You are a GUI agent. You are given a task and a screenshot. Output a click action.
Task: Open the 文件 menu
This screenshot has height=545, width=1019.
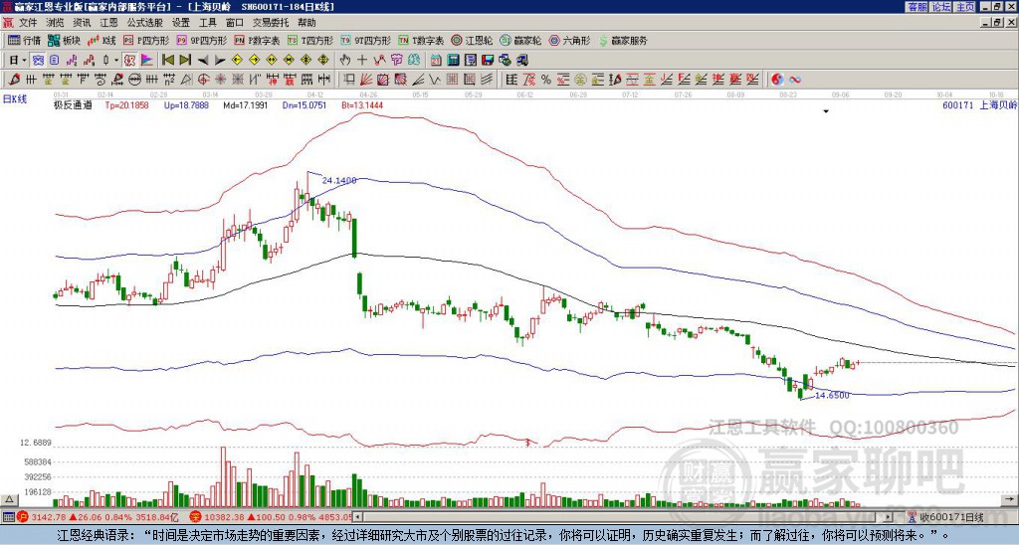coord(27,23)
